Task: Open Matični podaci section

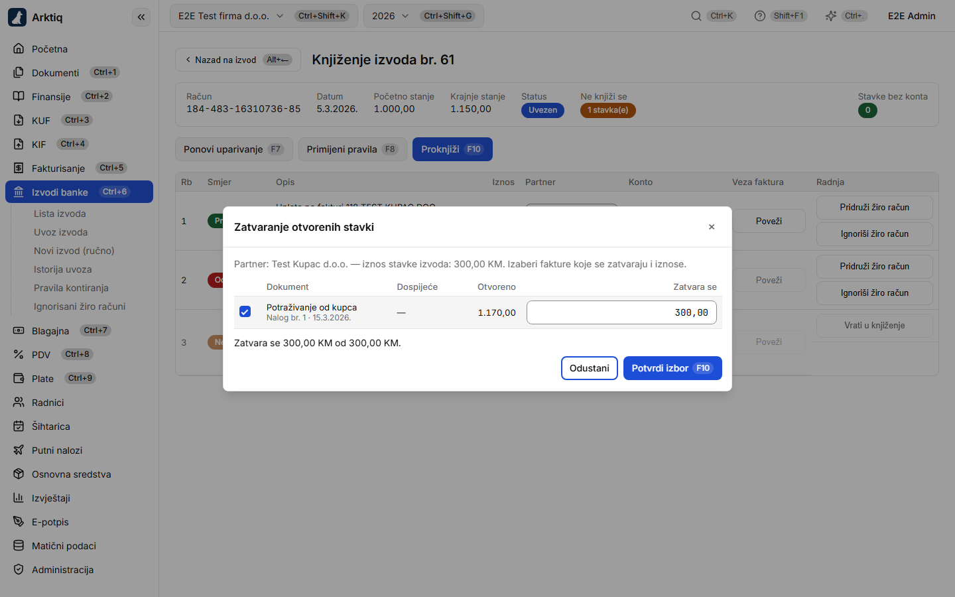Action: click(x=79, y=545)
